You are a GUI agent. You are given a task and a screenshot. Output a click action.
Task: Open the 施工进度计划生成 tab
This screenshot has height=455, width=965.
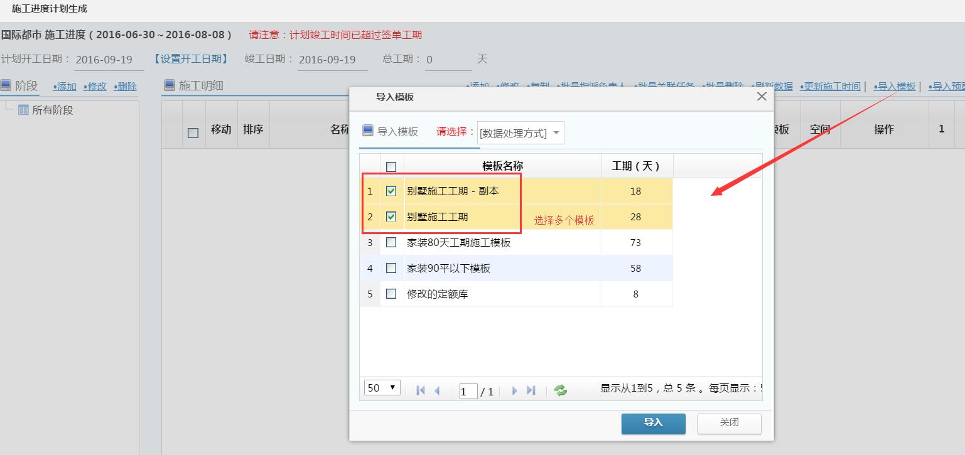[50, 9]
